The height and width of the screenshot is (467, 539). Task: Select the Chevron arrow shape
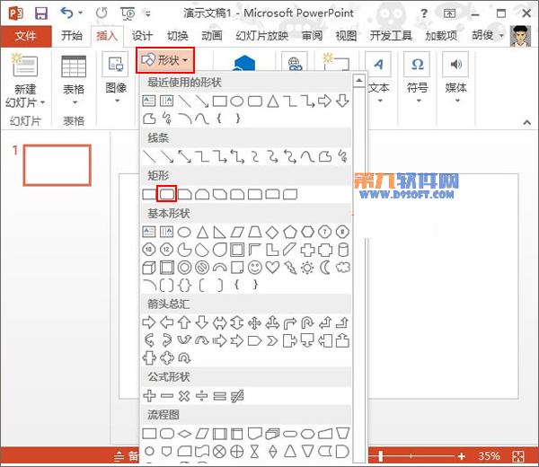click(x=272, y=340)
